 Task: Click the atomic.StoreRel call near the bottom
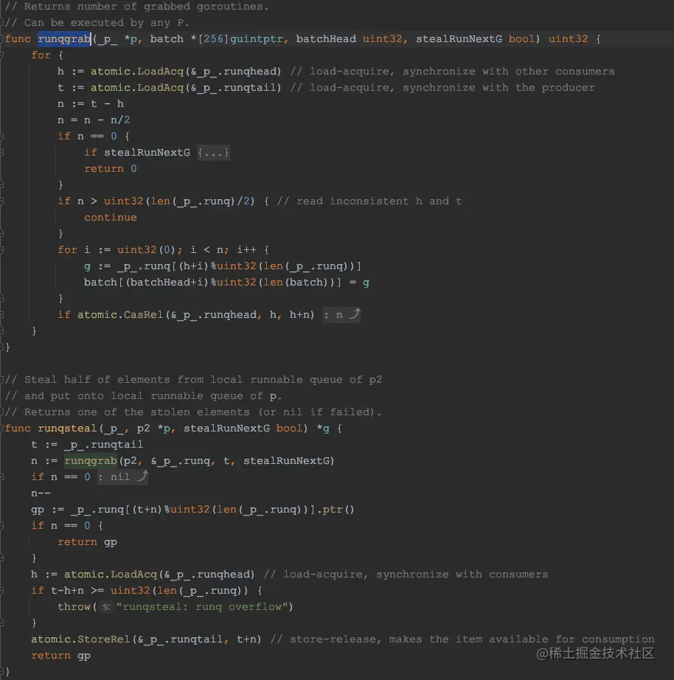(x=81, y=639)
